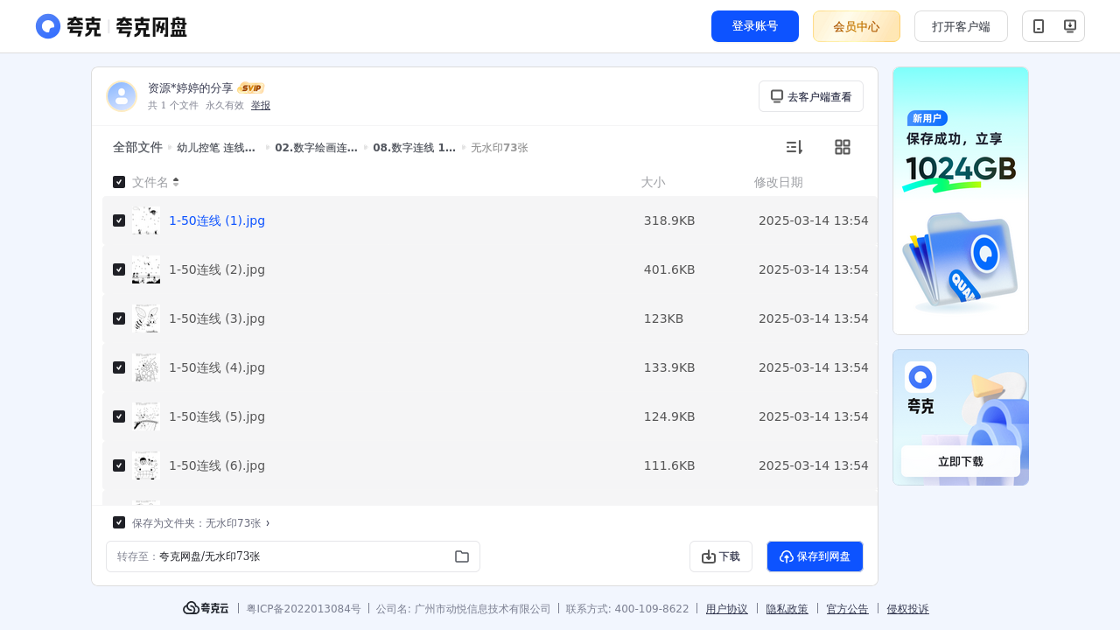1120x630 pixels.
Task: Click the 举报 link
Action: [261, 105]
